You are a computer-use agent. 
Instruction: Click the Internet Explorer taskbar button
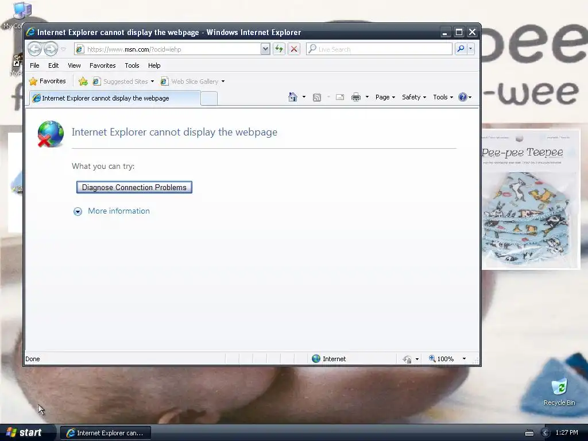coord(106,433)
